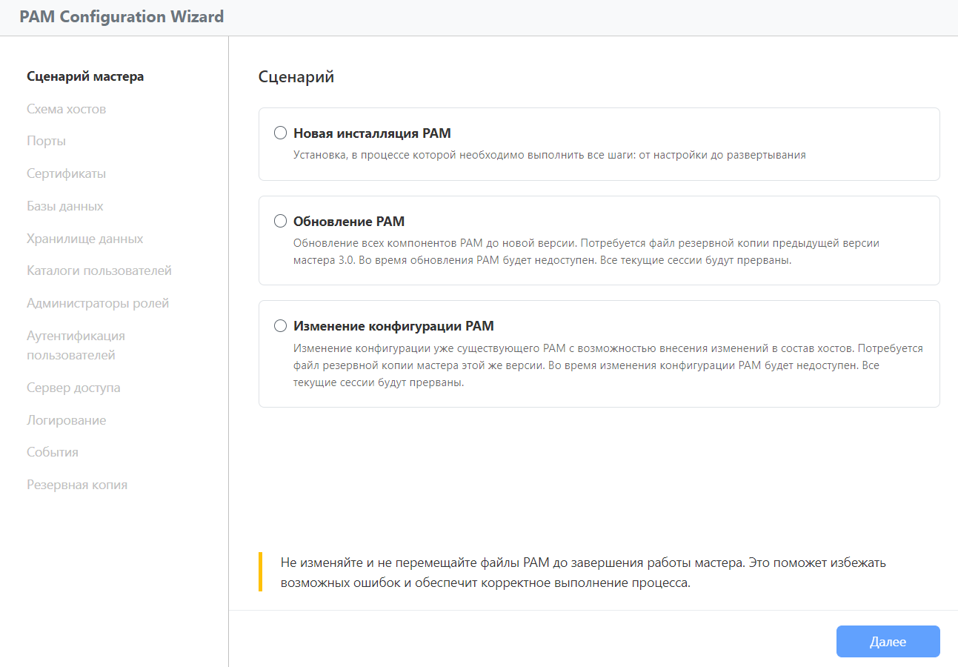Go to Администраторы ролей step
The height and width of the screenshot is (667, 958).
(x=98, y=303)
